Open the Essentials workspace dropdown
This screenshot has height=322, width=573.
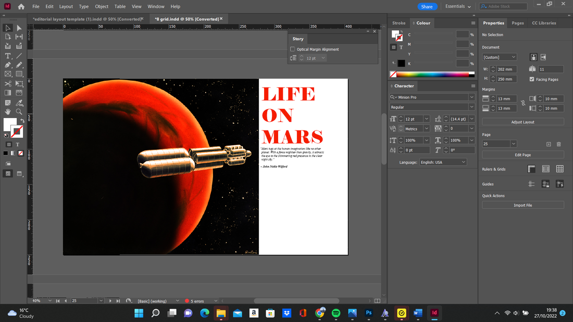click(x=458, y=7)
